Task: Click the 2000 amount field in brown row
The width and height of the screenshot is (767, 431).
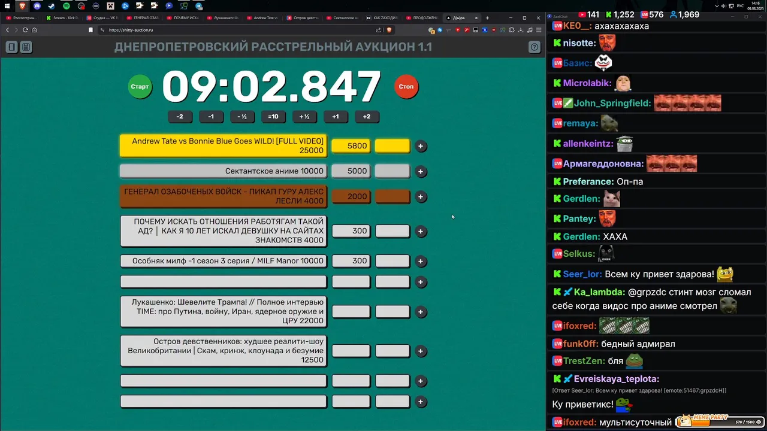Action: (351, 196)
